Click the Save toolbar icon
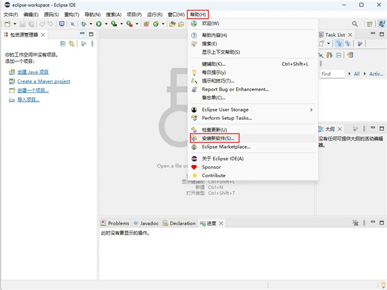Viewport: 387px width, 290px height. [23, 24]
